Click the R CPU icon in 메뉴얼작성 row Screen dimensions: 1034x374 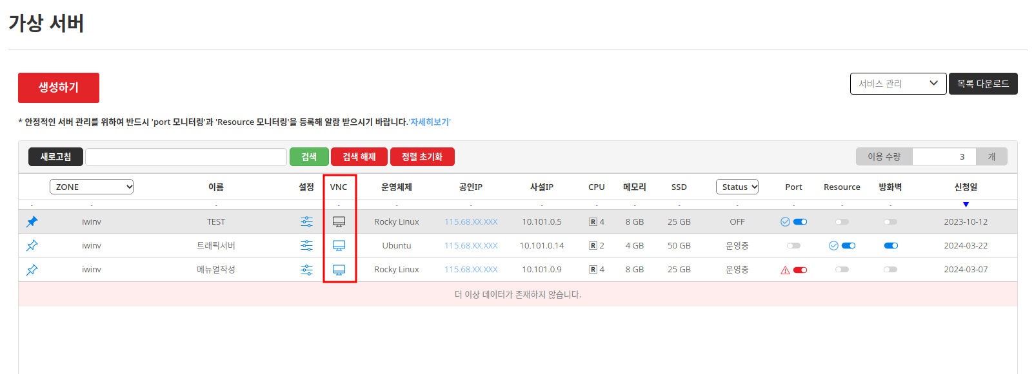tap(593, 269)
